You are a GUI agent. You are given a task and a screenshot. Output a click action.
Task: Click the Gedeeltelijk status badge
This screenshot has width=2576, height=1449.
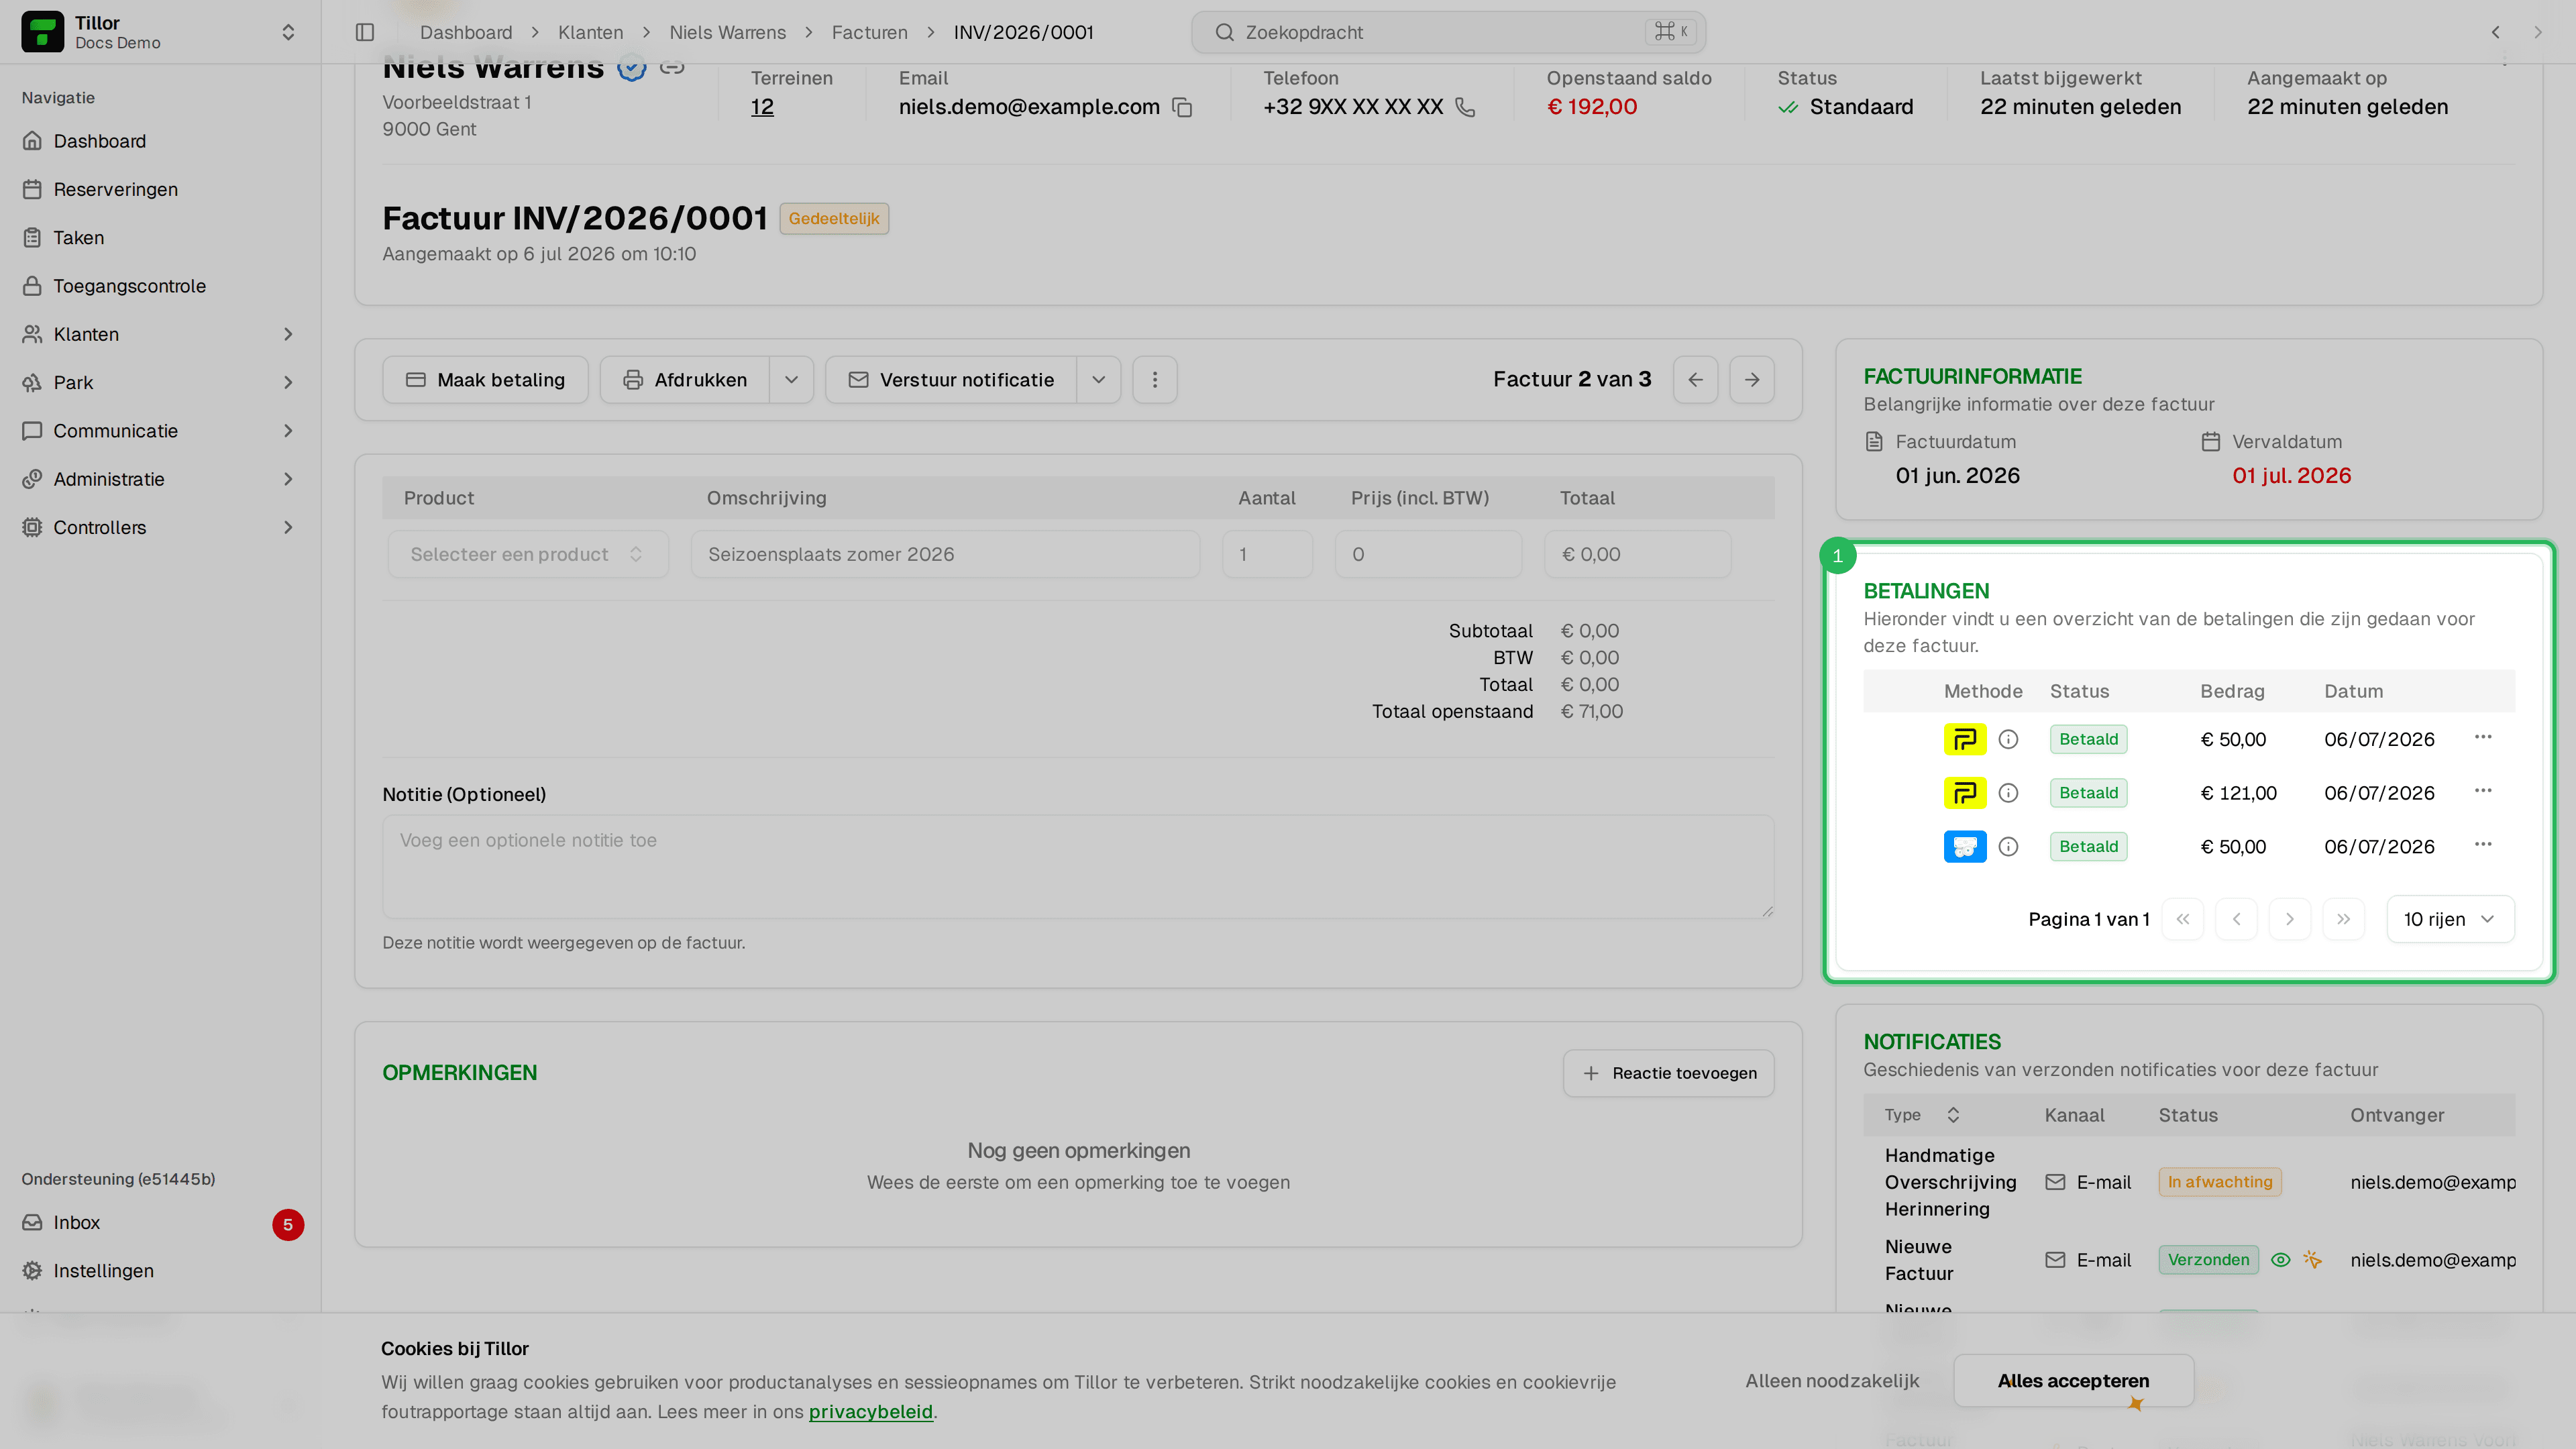tap(834, 218)
